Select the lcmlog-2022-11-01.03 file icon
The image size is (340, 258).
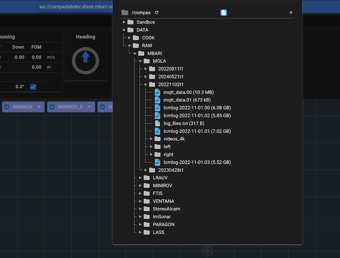[158, 162]
